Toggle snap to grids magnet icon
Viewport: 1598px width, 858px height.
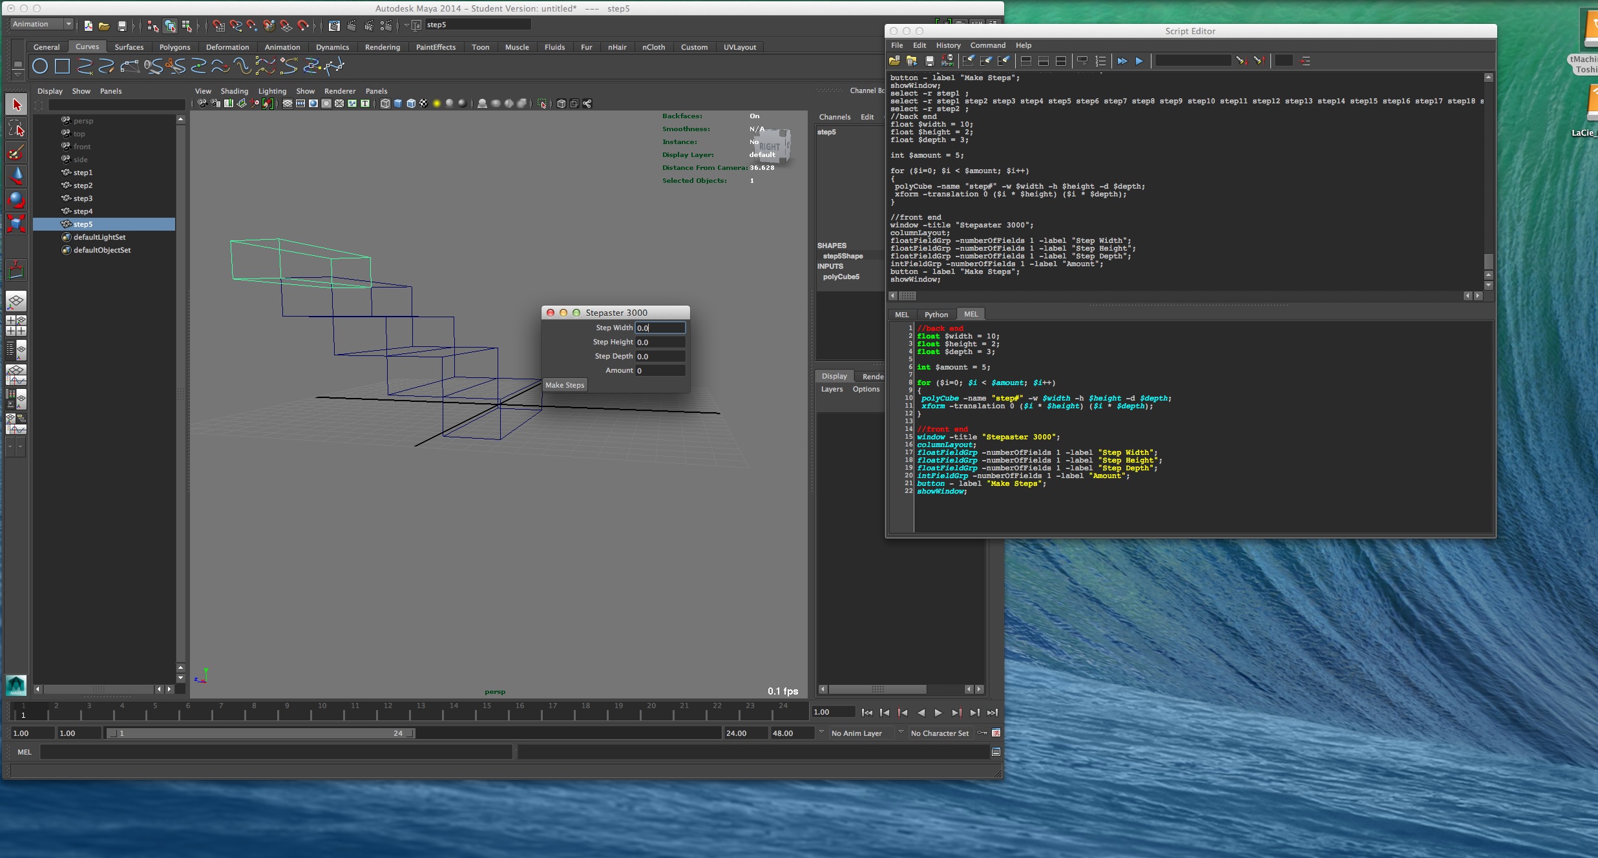click(x=218, y=26)
